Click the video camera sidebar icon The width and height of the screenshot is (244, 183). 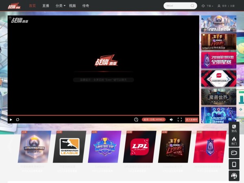[x=234, y=153]
